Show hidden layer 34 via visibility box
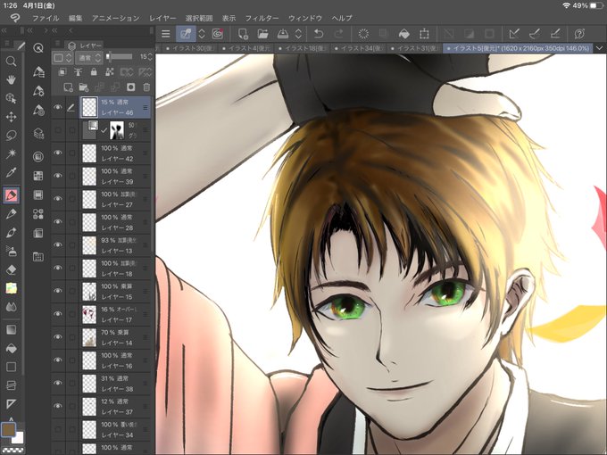This screenshot has height=455, width=607. click(x=58, y=429)
